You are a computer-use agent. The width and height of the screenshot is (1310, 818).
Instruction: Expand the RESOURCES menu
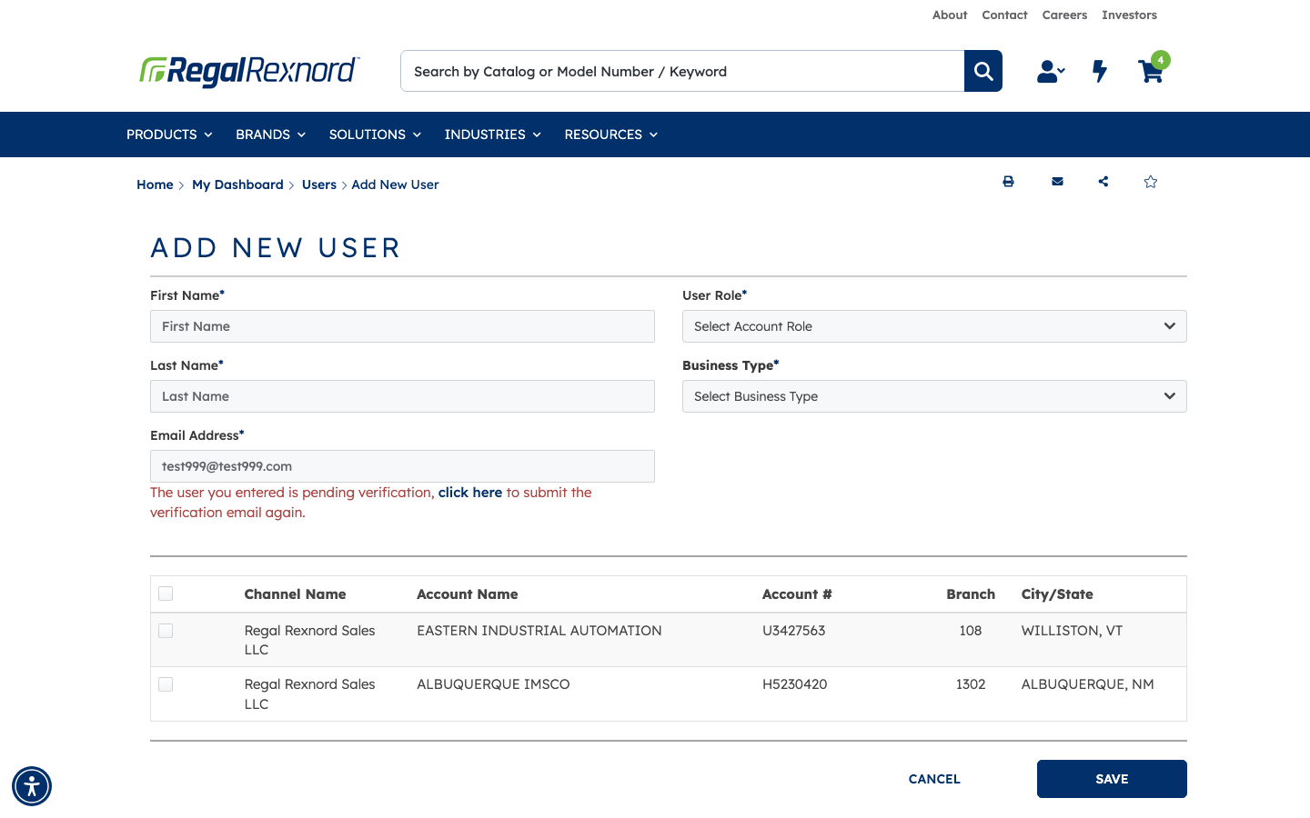click(x=610, y=135)
